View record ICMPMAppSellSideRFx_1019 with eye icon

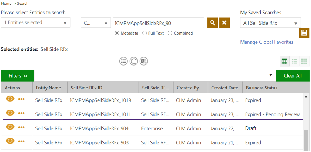[10, 99]
